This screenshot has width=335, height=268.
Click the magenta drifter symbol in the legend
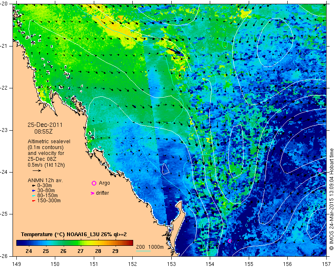[x=93, y=193]
